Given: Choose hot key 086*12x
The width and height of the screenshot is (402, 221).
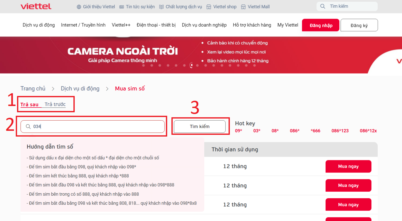Looking at the screenshot, I should click(x=368, y=131).
